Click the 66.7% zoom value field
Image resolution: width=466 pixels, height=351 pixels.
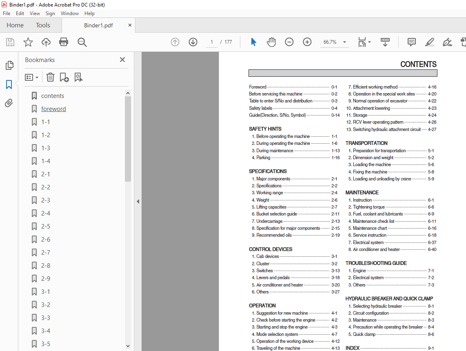tap(330, 42)
